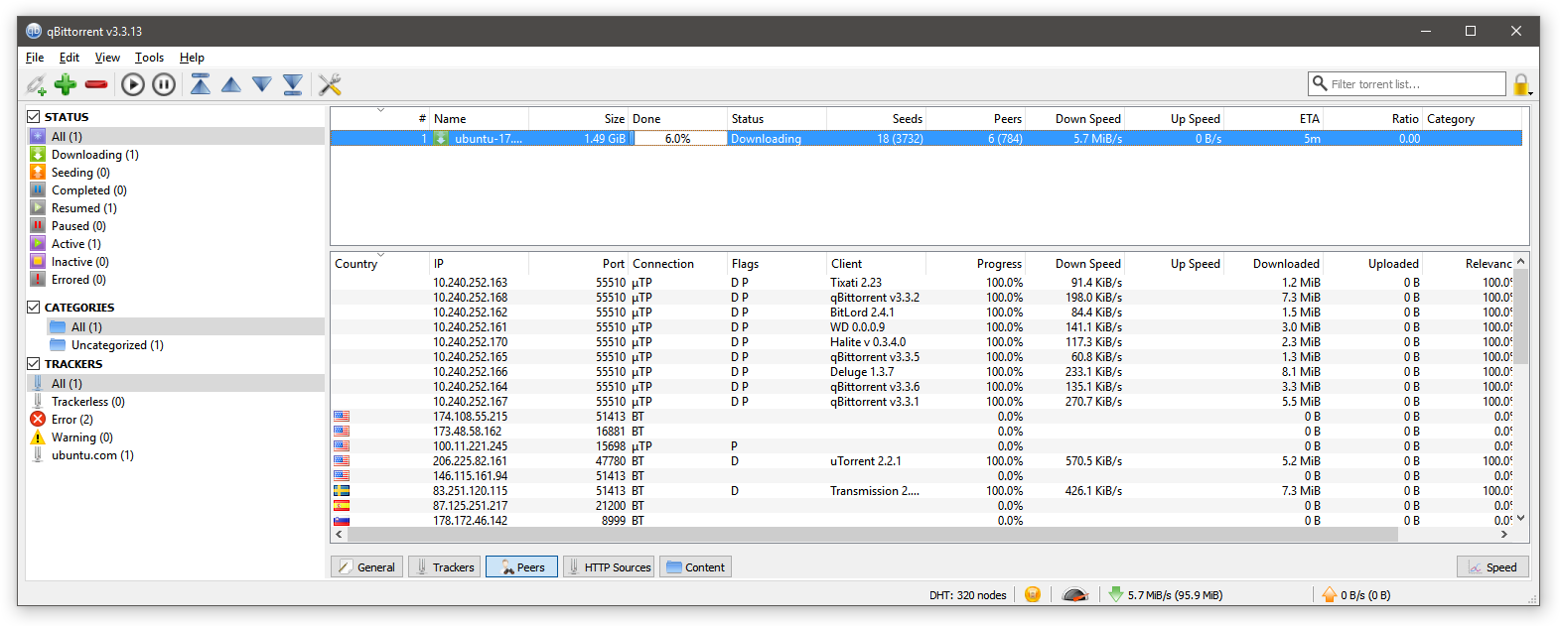Open options via wrench and screwdriver icon

click(330, 84)
